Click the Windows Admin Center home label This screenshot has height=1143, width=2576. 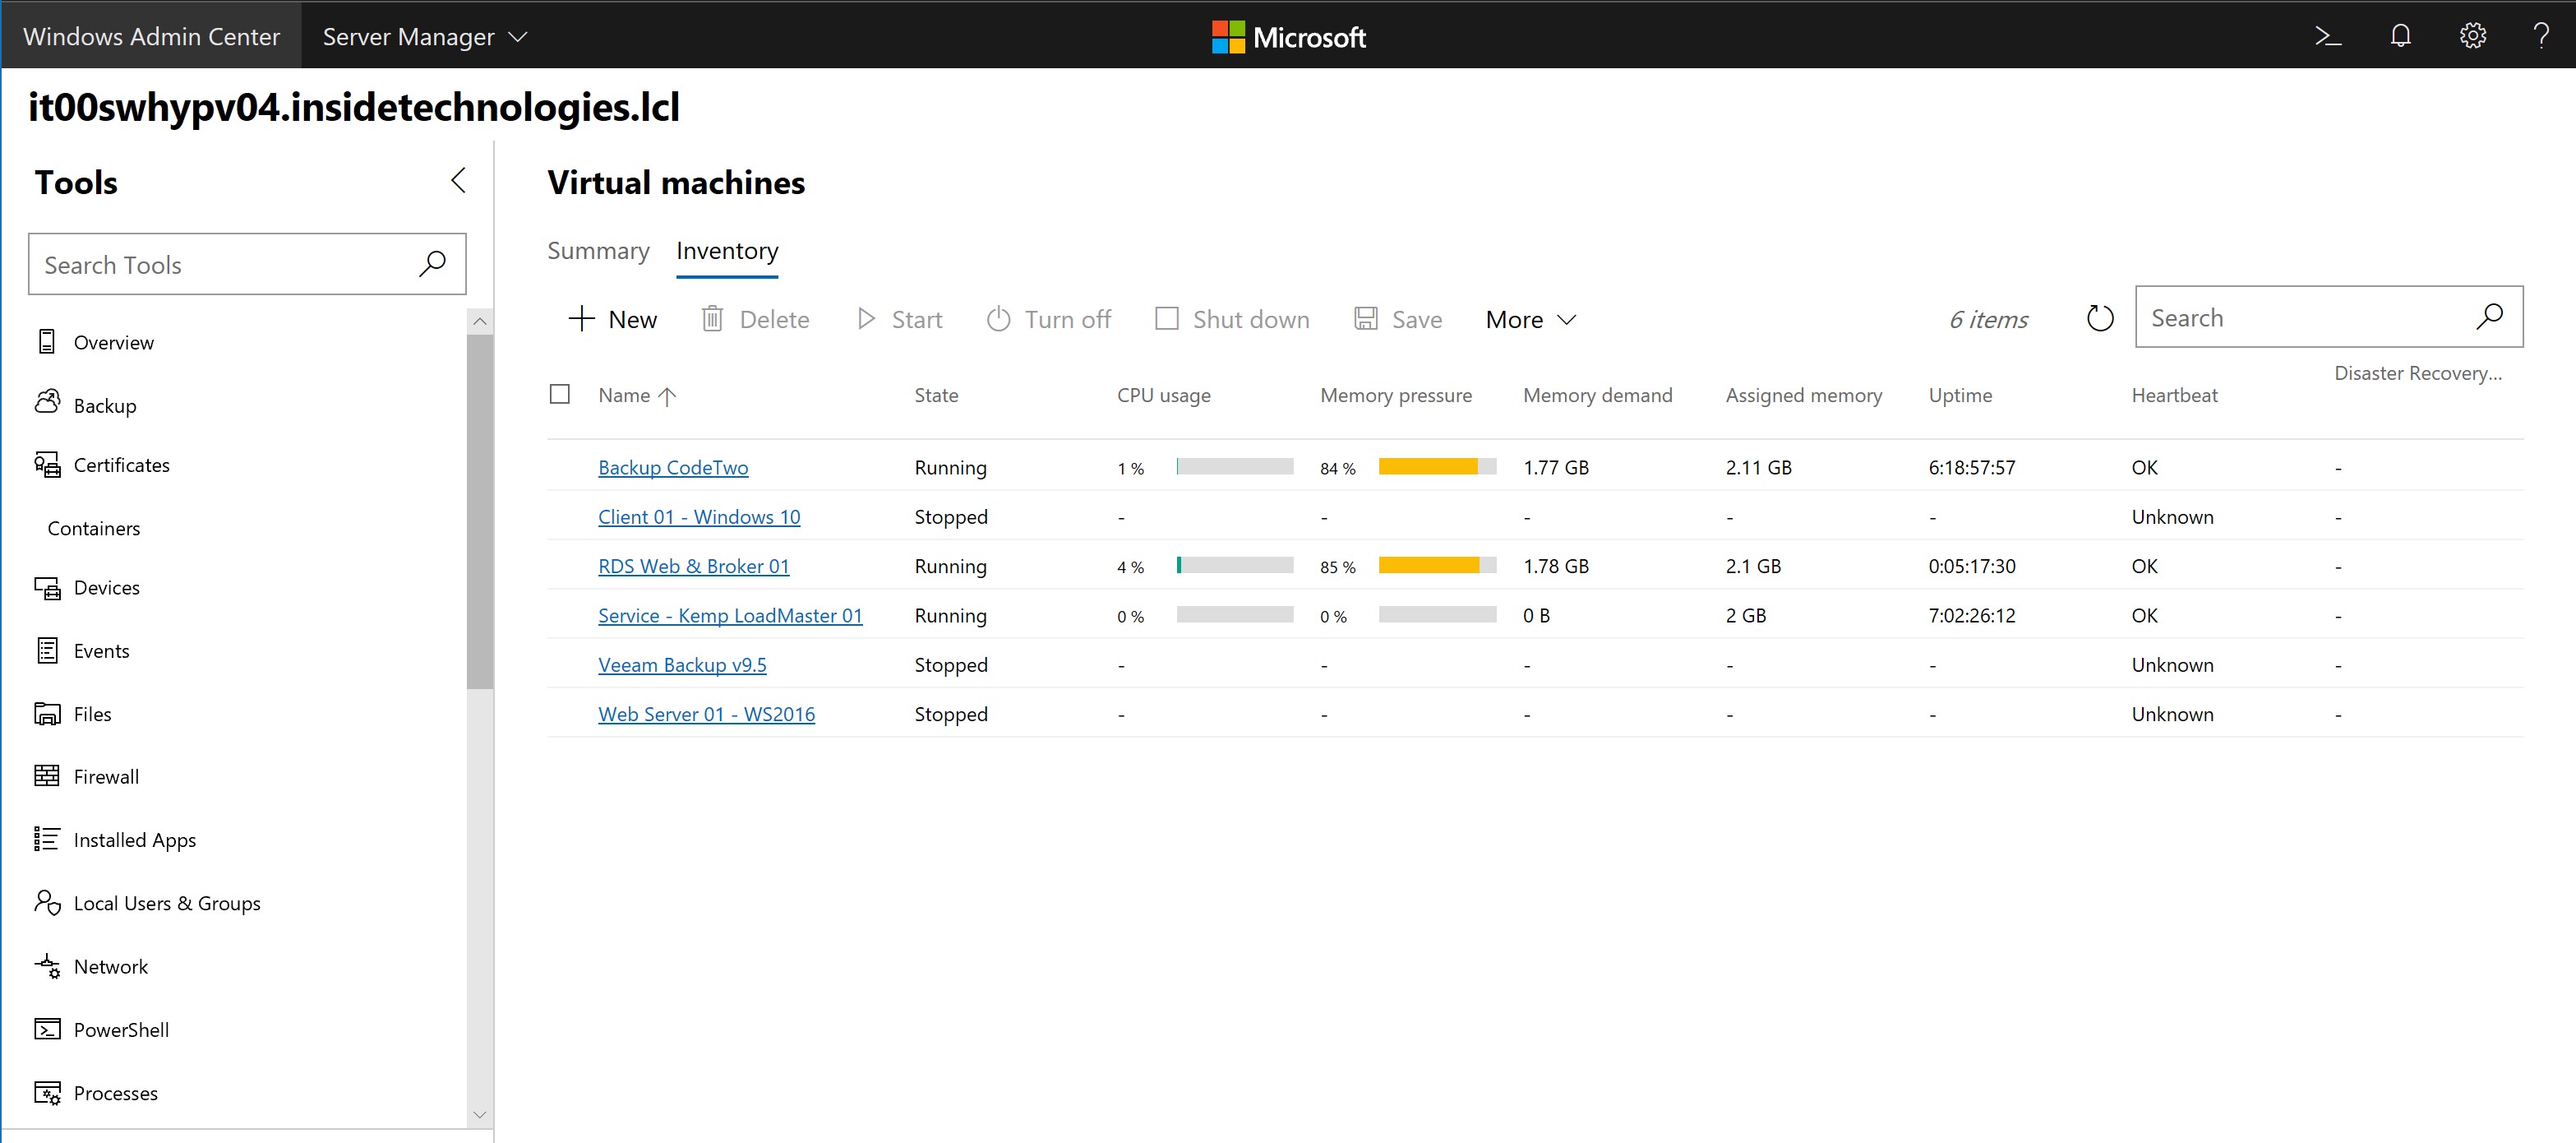click(151, 37)
